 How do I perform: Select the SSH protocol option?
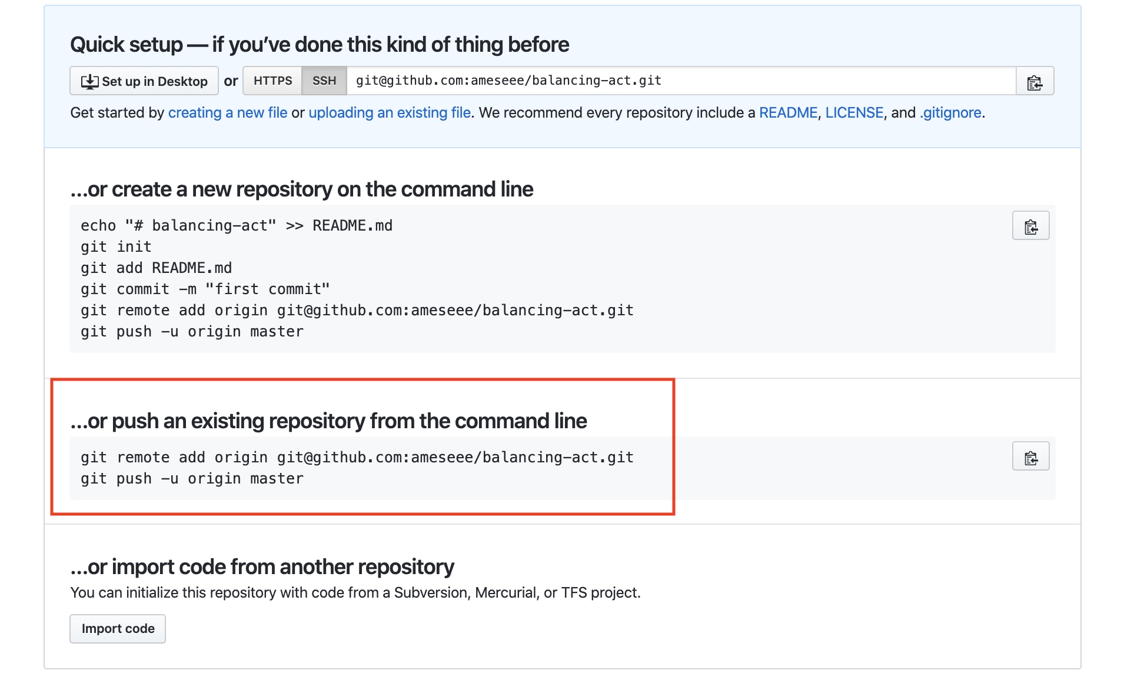324,81
